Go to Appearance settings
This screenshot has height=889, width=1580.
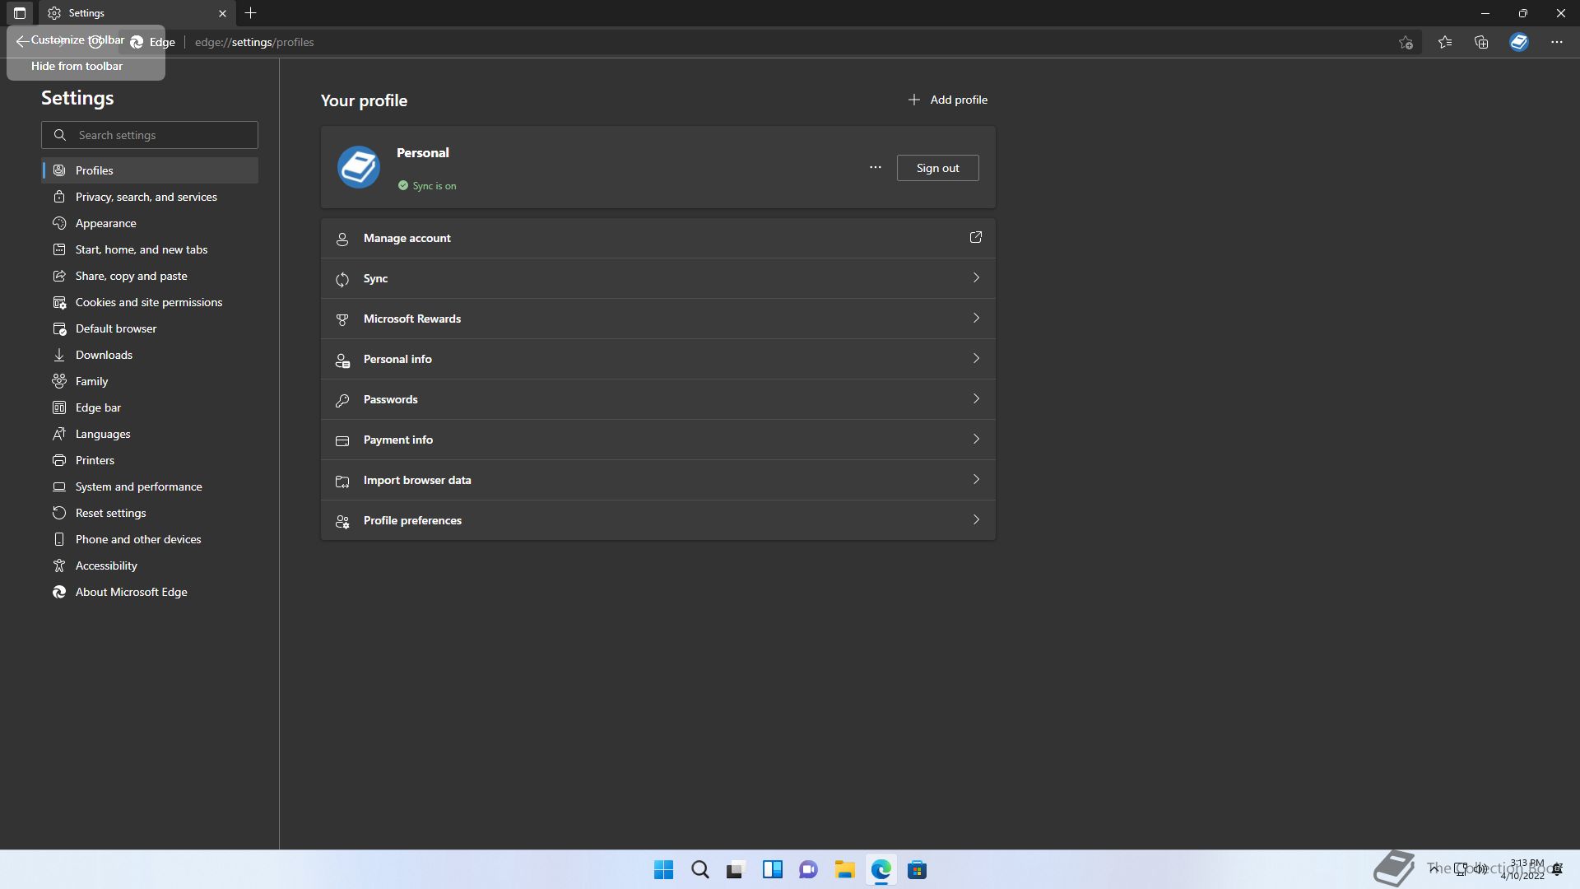150,223
